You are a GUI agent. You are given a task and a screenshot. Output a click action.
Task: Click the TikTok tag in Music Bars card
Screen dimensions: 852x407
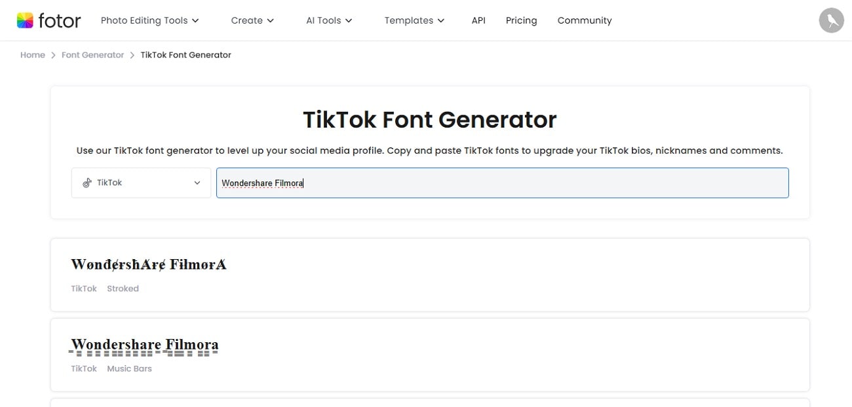click(84, 369)
